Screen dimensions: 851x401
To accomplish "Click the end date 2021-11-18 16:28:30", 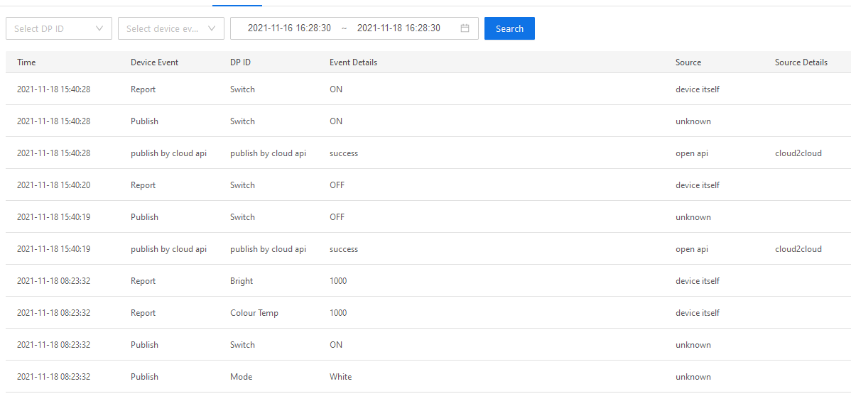I will click(x=399, y=28).
